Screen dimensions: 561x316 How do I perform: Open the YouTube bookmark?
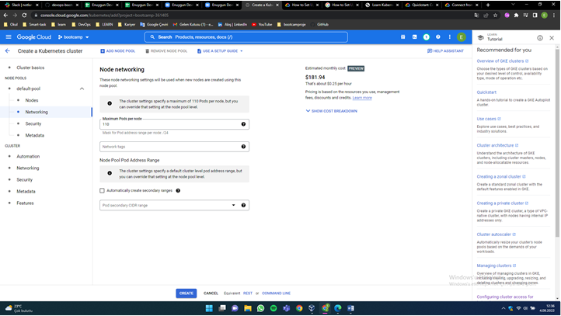coord(262,25)
